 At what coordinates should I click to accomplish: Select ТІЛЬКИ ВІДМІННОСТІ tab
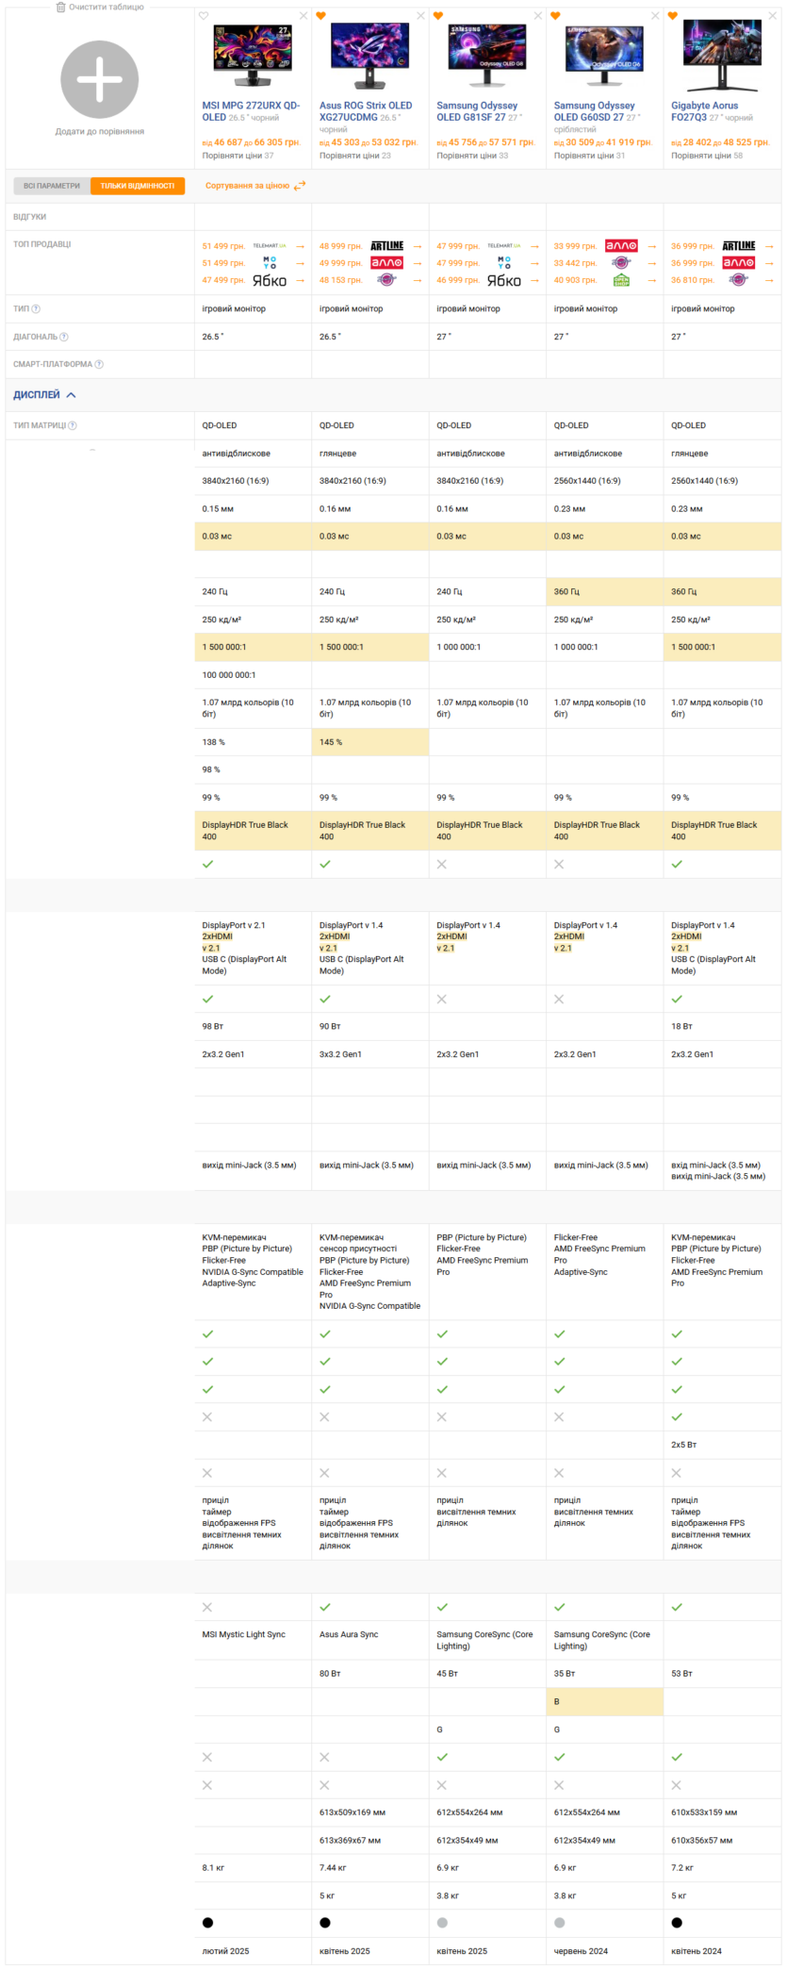point(138,186)
